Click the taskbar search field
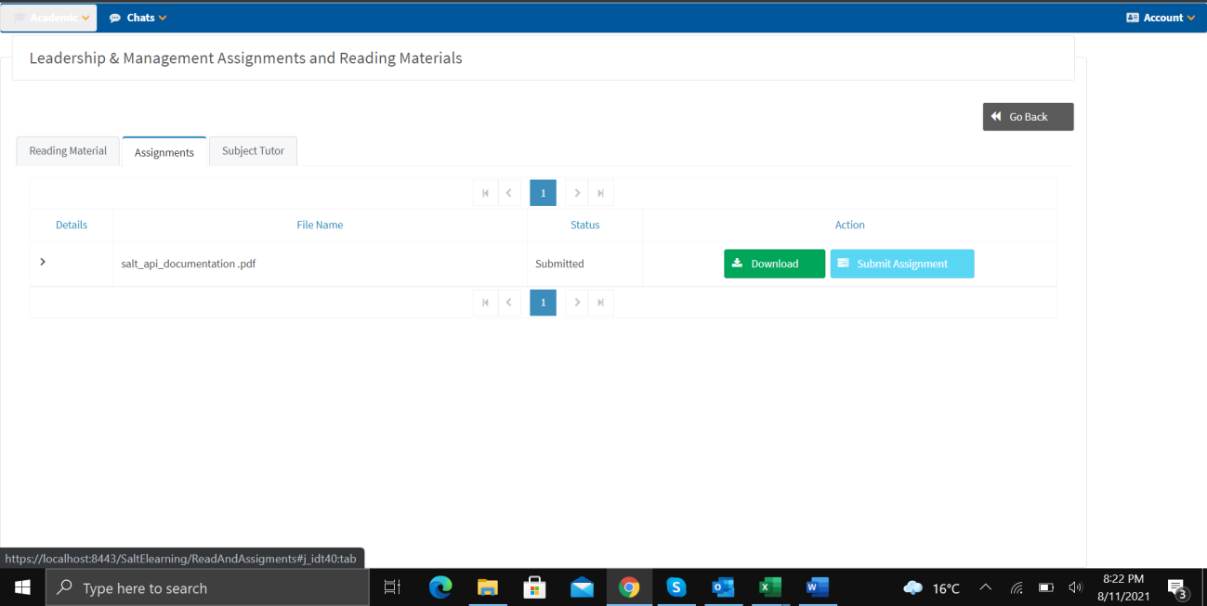Screen dimensions: 1207x606 (204, 587)
